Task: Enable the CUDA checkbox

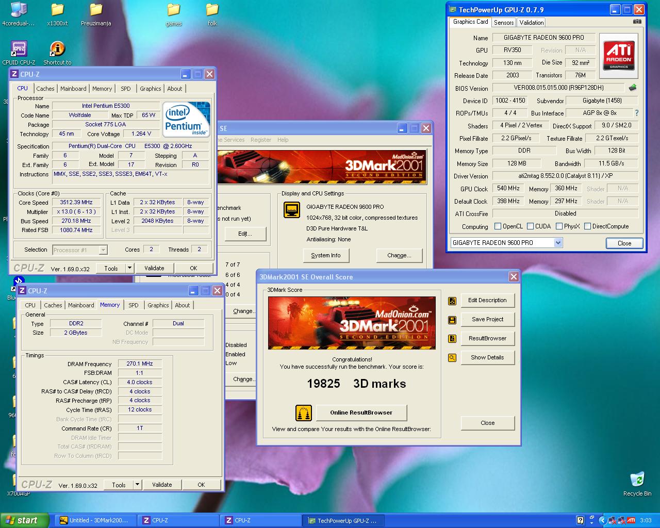Action: pyautogui.click(x=530, y=226)
